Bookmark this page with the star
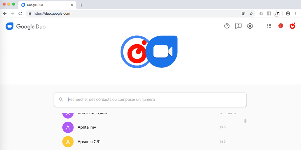Screen dimensions: 301x150 point(251,13)
